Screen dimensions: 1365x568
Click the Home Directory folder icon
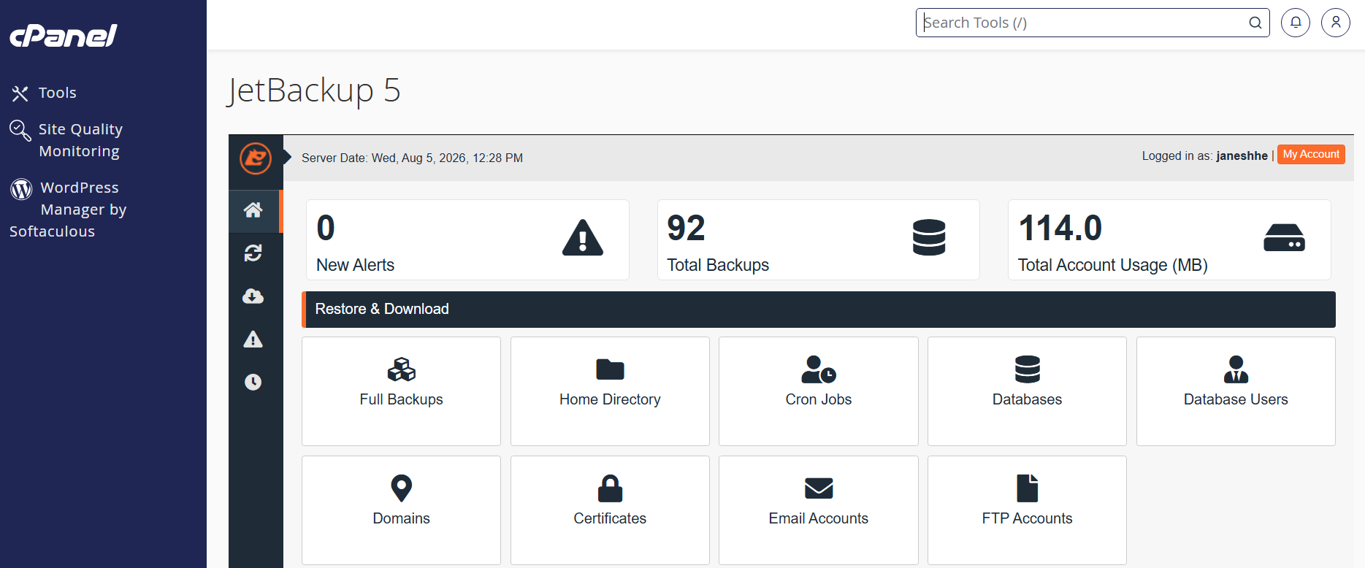click(610, 369)
